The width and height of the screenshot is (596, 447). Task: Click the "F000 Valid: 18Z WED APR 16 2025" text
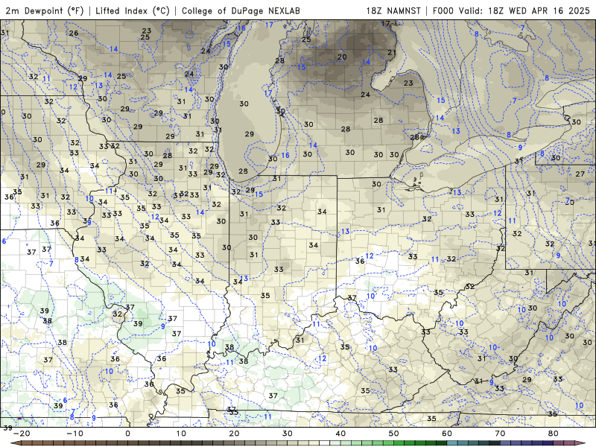tap(511, 10)
